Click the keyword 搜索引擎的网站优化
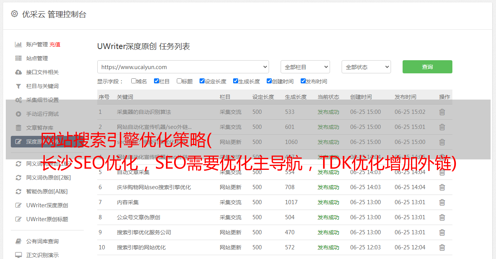 click(141, 247)
